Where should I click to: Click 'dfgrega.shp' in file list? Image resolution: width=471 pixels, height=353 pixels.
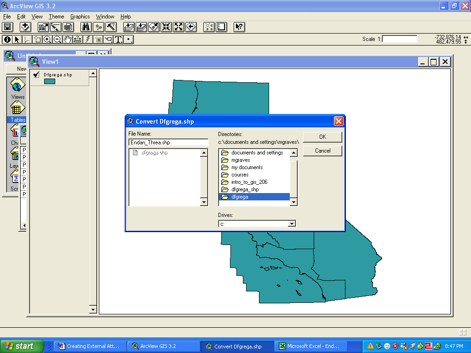[x=155, y=153]
